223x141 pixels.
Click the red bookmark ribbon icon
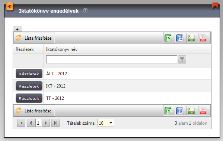215,5
